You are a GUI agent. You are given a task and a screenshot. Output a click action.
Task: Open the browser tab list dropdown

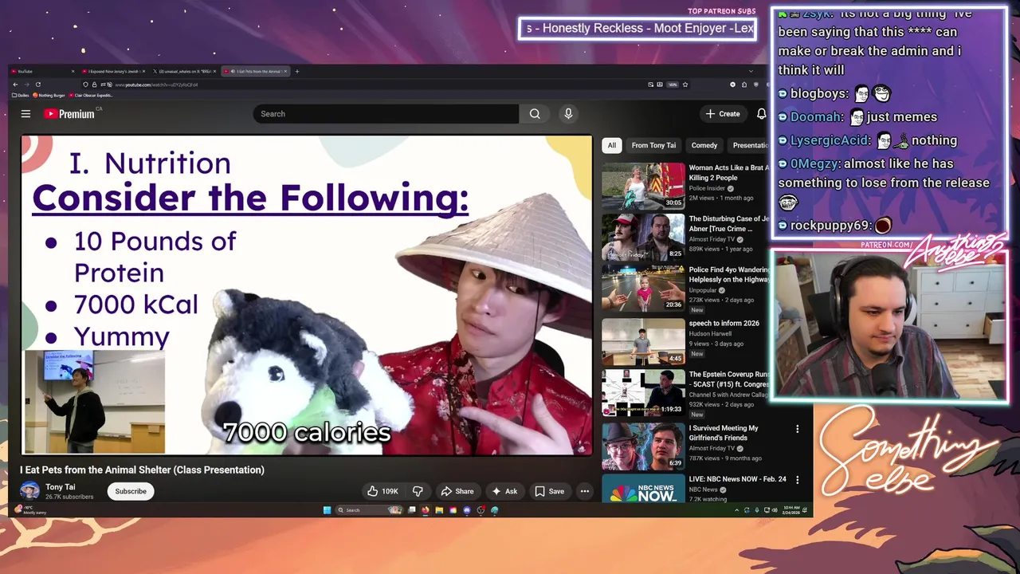click(x=751, y=71)
